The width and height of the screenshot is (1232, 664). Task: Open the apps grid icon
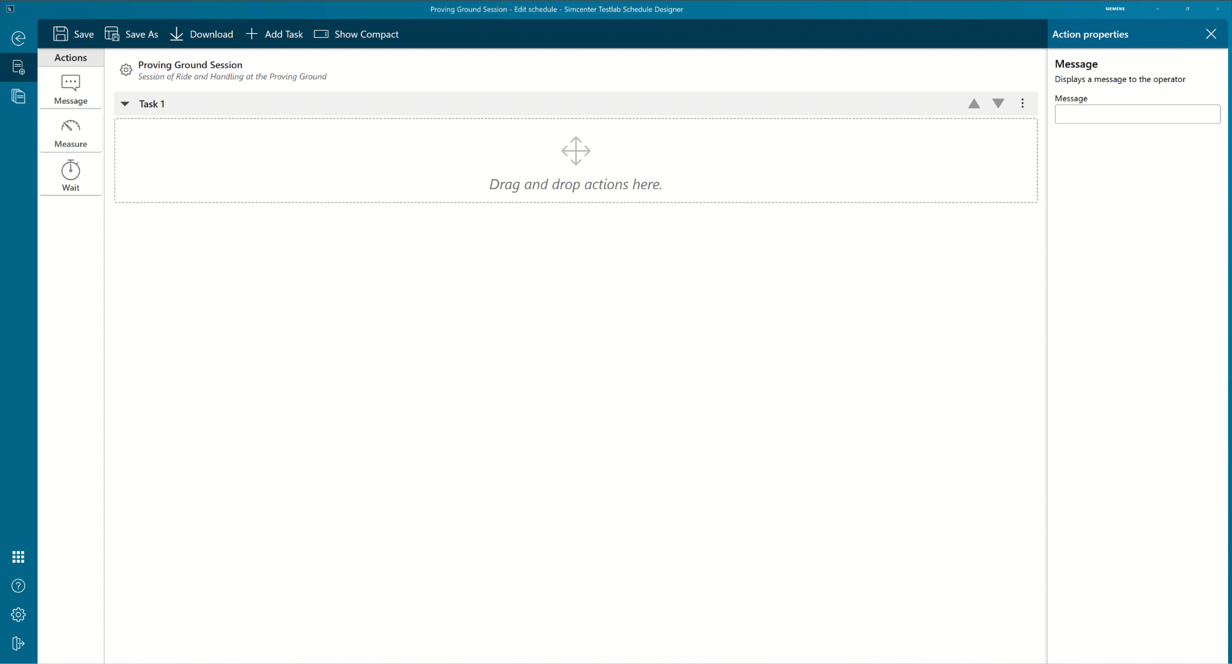19,557
